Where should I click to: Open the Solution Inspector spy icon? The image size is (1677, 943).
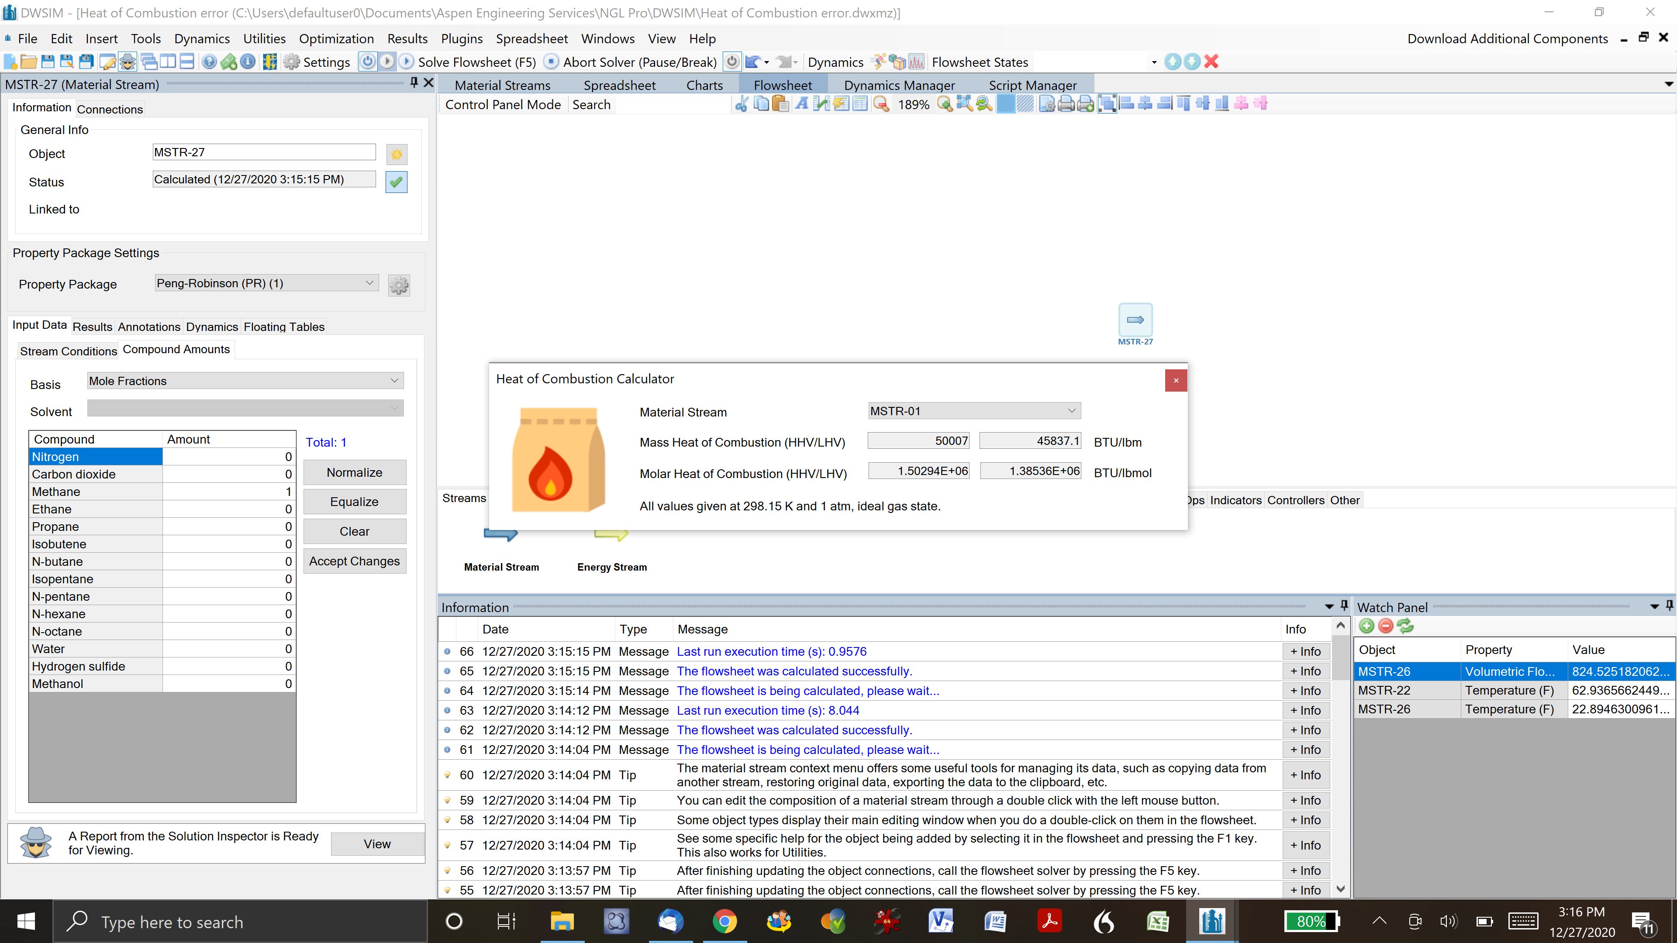click(x=36, y=843)
